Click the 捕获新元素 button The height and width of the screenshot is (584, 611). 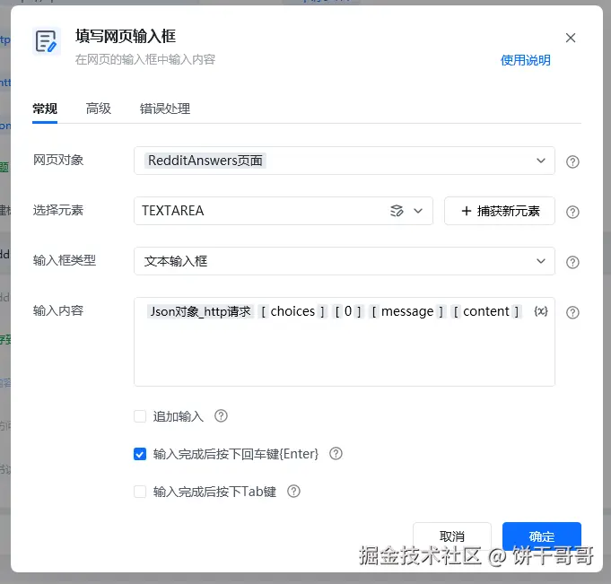point(500,211)
